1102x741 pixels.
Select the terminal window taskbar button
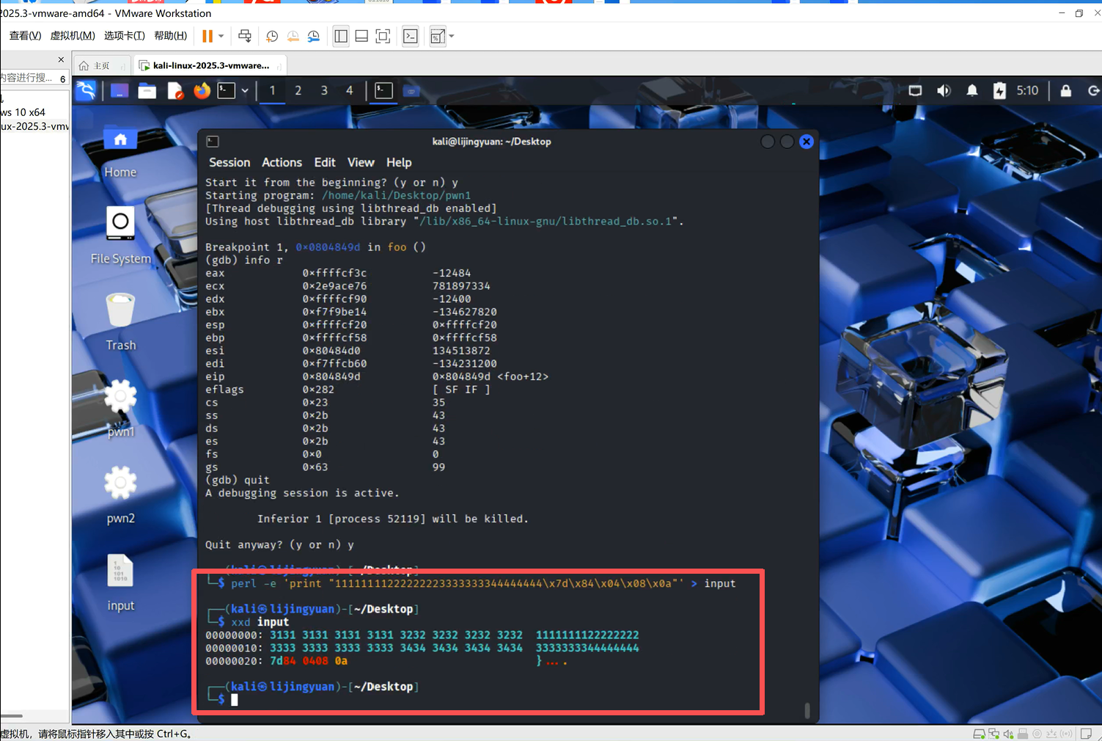[384, 90]
